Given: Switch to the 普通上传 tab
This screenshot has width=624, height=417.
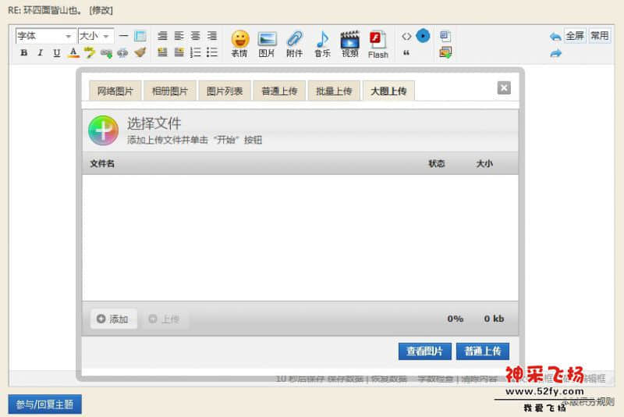Looking at the screenshot, I should tap(279, 91).
